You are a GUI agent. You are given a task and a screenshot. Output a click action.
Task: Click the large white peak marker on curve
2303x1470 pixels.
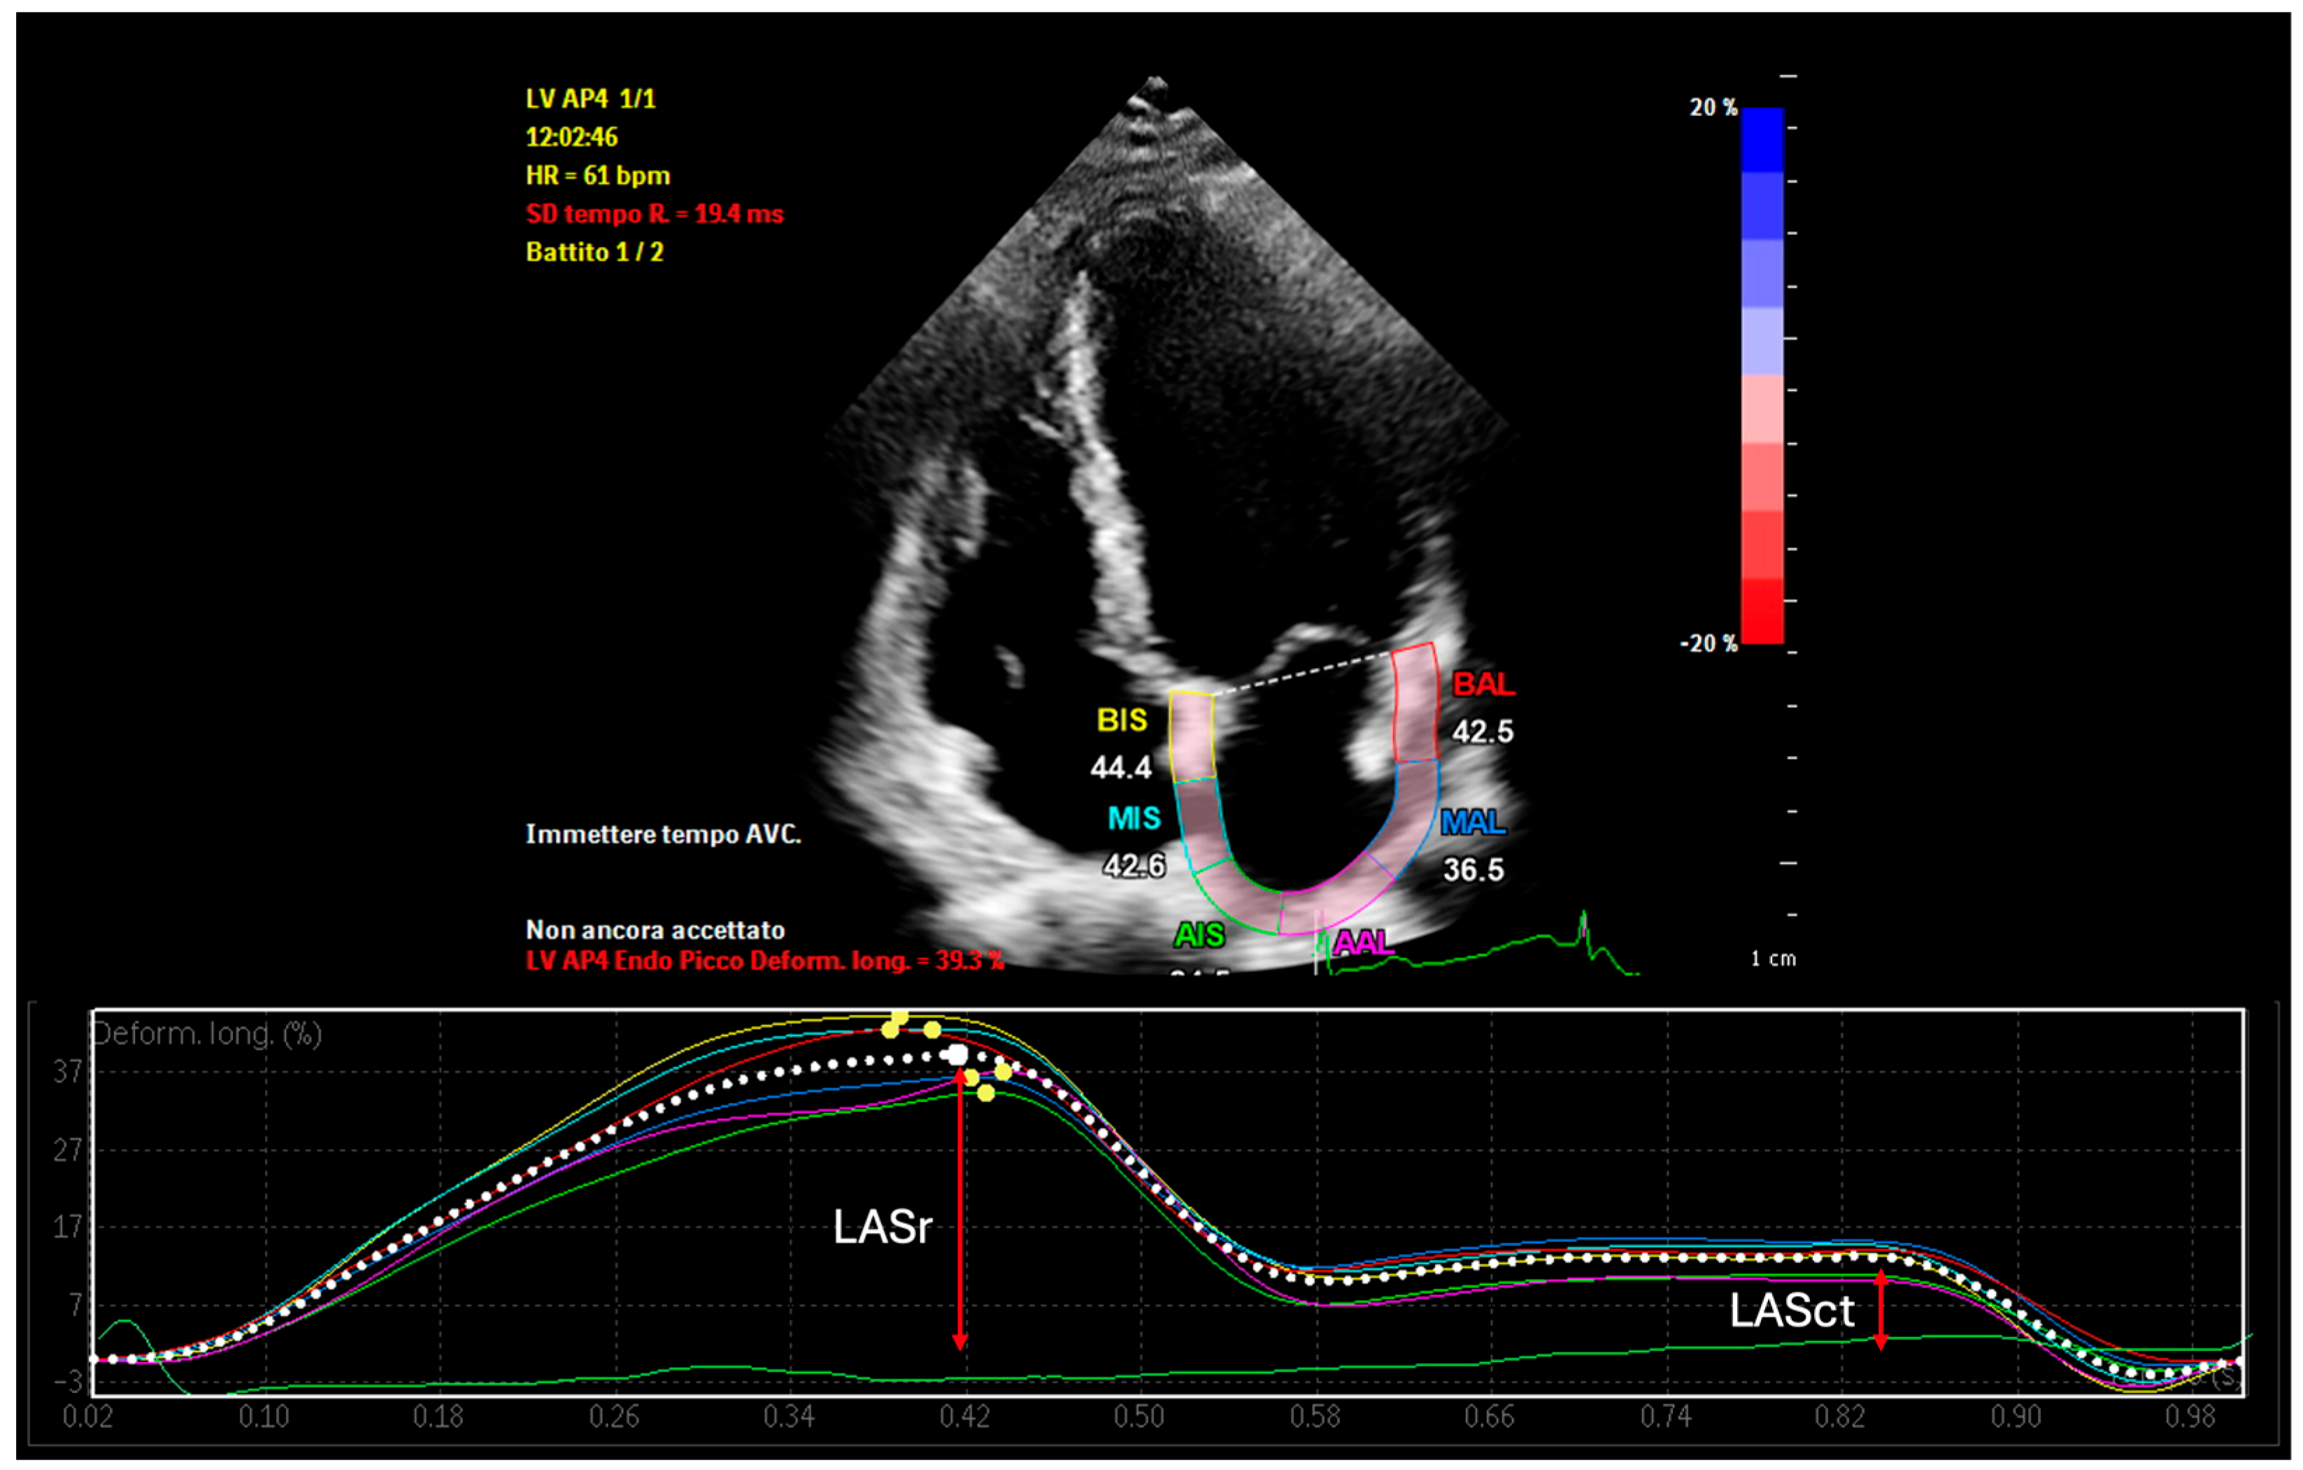click(x=957, y=1055)
